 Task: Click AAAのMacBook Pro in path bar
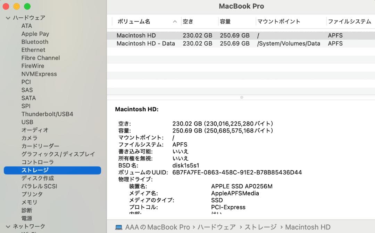[158, 227]
